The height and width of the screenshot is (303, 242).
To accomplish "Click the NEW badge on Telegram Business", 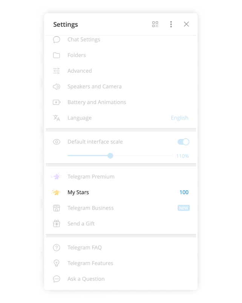I will pos(184,208).
